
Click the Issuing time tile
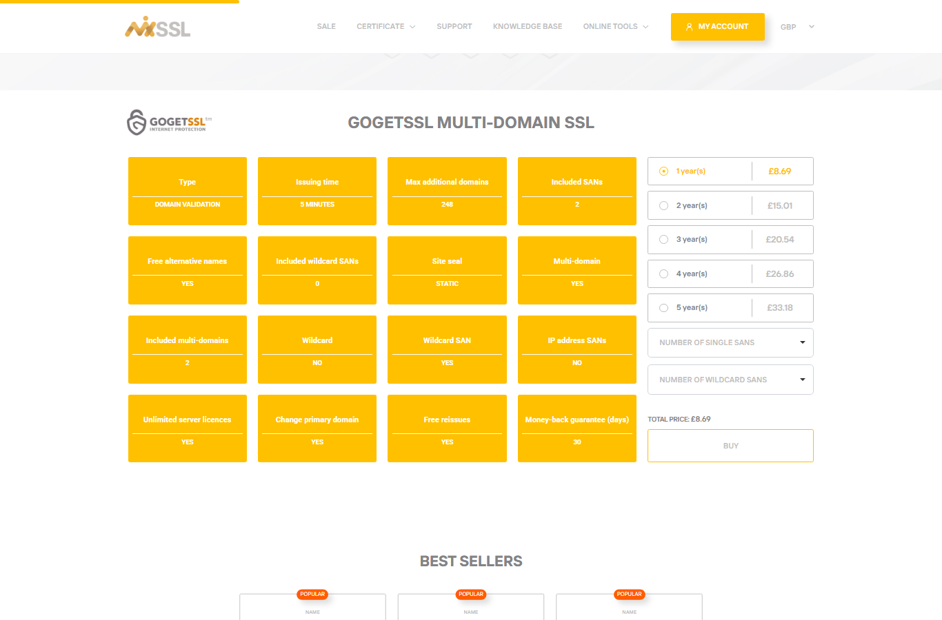317,191
